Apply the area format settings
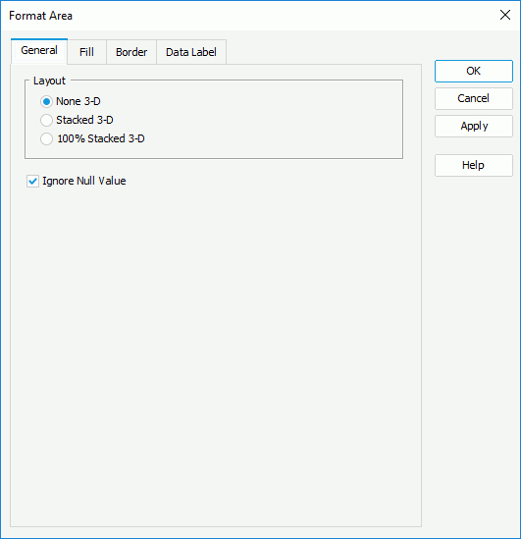This screenshot has height=539, width=521. pyautogui.click(x=474, y=126)
